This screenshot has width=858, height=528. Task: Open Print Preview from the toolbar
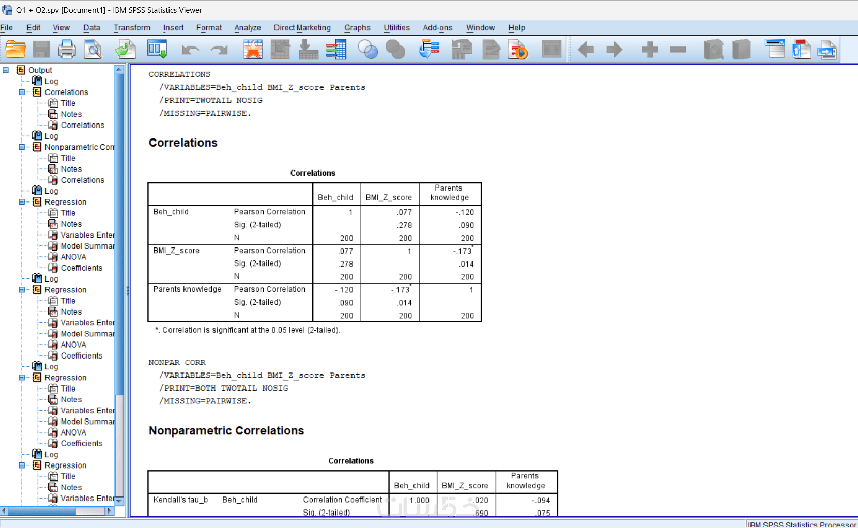94,50
